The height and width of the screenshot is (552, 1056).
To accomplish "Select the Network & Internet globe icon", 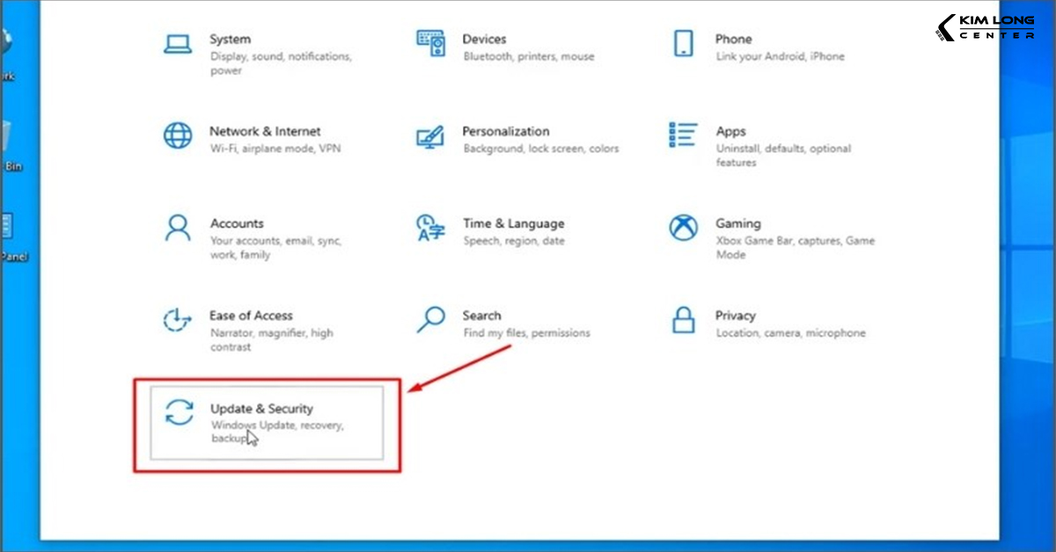I will [178, 136].
